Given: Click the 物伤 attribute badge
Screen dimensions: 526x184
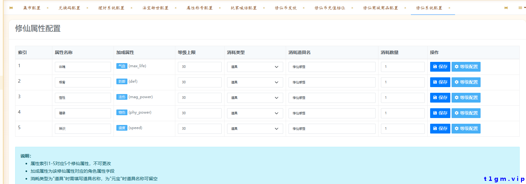Looking at the screenshot, I should 122,112.
